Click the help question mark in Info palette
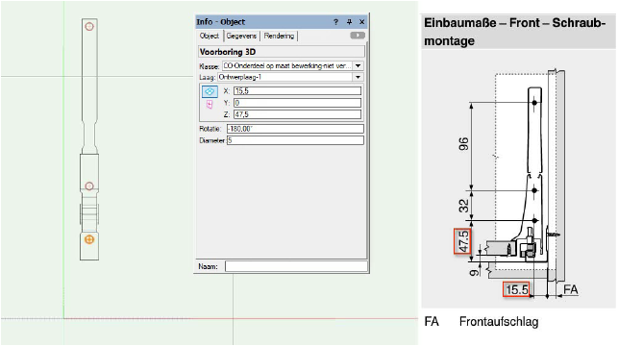The width and height of the screenshot is (618, 346). [335, 22]
